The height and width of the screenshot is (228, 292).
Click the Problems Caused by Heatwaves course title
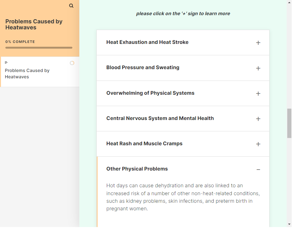[34, 24]
